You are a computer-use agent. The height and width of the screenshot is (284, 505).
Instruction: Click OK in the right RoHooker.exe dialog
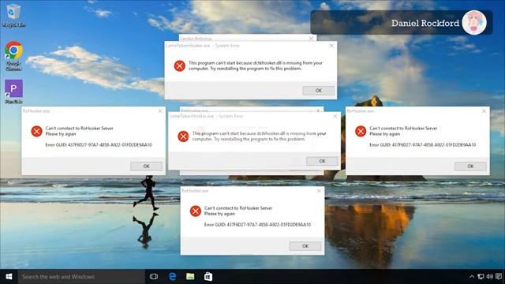click(x=470, y=166)
